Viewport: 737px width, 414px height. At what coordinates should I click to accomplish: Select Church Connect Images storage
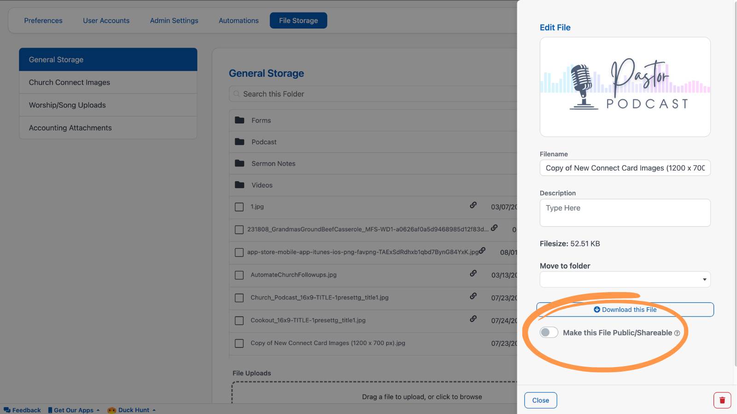[108, 82]
